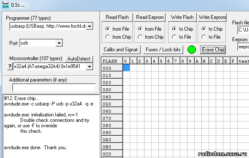Click the Write Eeprom button

point(212,17)
